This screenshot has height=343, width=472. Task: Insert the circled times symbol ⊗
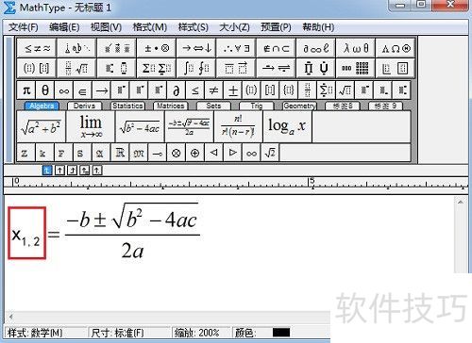[177, 153]
